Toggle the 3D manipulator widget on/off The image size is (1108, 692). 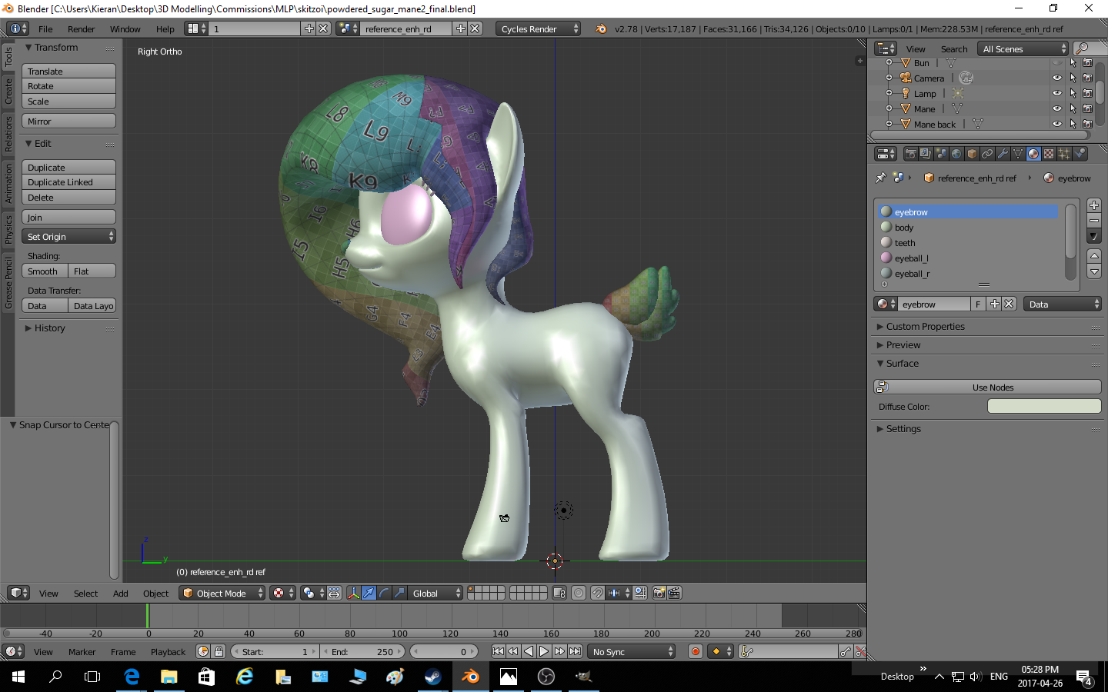tap(353, 593)
